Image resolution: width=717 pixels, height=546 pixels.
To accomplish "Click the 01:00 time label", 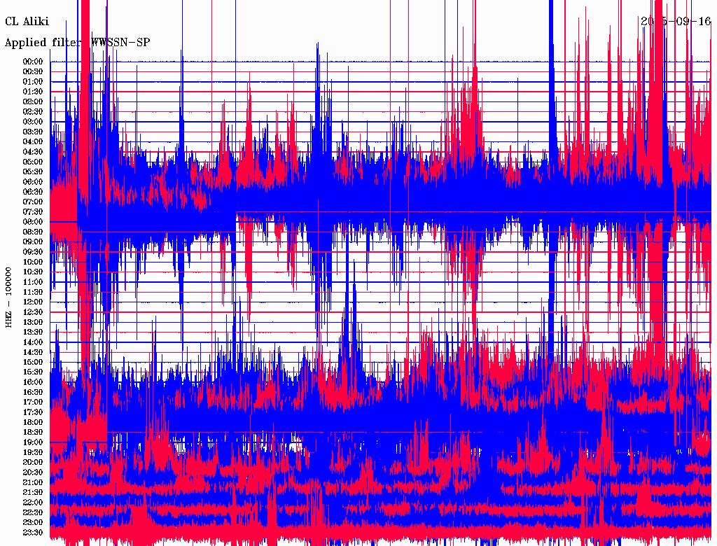I will tap(33, 82).
